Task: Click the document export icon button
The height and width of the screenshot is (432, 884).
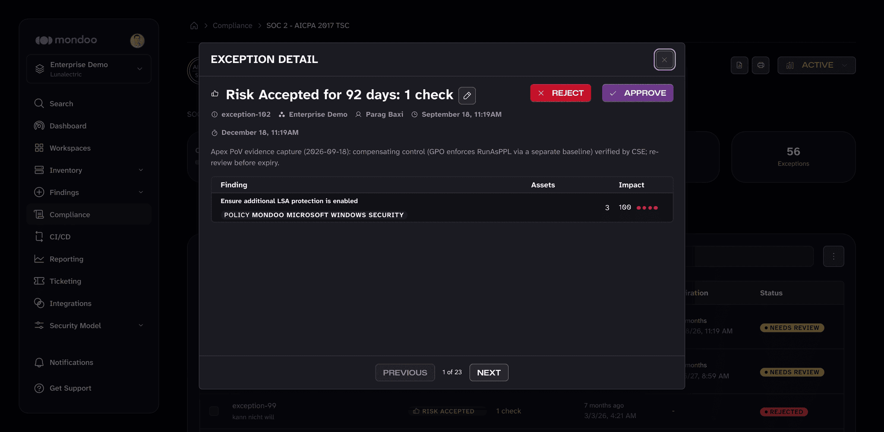Action: pos(739,66)
